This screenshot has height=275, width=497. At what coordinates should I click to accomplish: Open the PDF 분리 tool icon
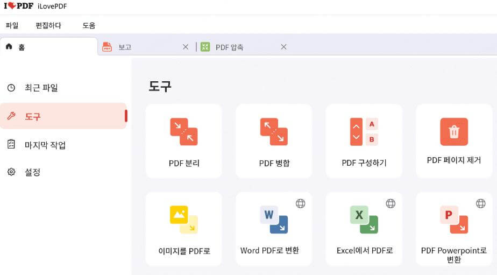click(x=184, y=132)
